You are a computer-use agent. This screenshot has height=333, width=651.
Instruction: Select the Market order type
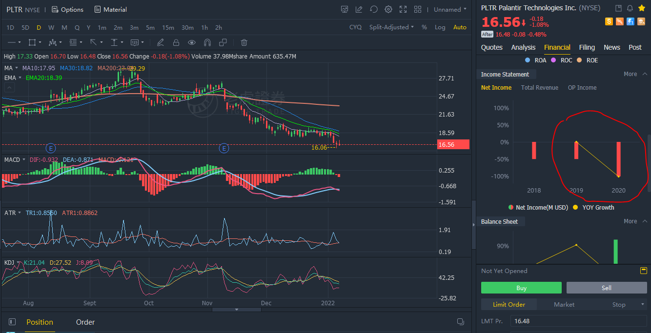(564, 305)
